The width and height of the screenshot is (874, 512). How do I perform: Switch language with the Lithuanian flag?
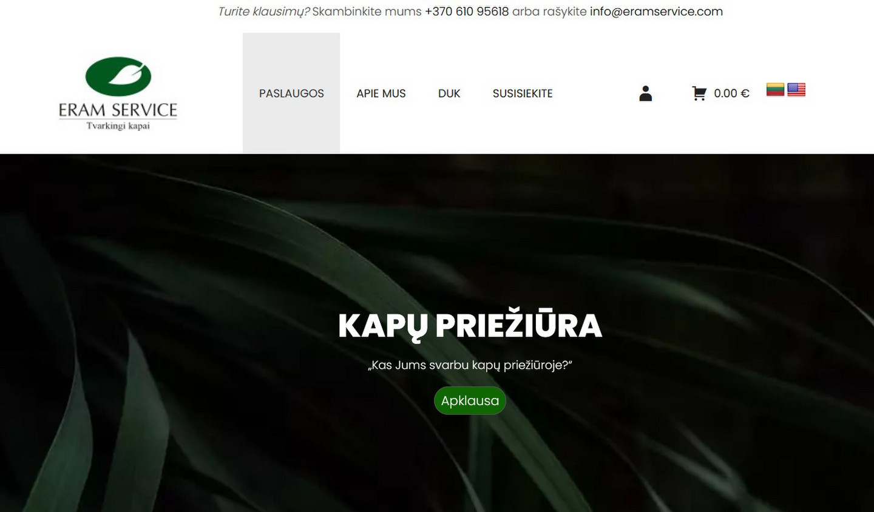point(775,90)
